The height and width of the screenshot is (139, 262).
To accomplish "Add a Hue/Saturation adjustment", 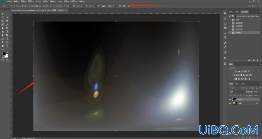I will [234, 75].
